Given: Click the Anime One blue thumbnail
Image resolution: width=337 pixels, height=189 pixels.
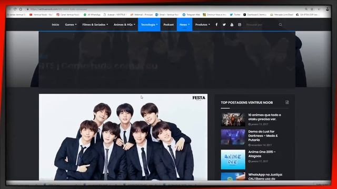Looking at the screenshot, I should 233,160.
